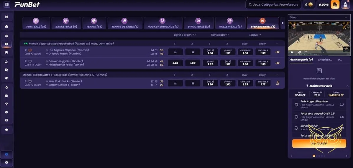Viewport: 353px width, 168px height.
Task: Mute the live video volume
Action: [299, 52]
